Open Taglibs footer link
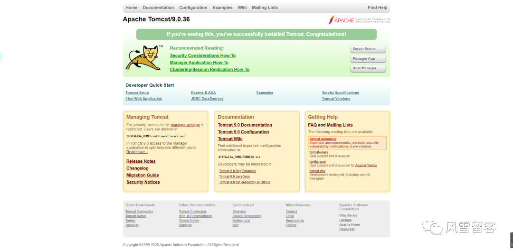513x250 pixels. point(131,221)
